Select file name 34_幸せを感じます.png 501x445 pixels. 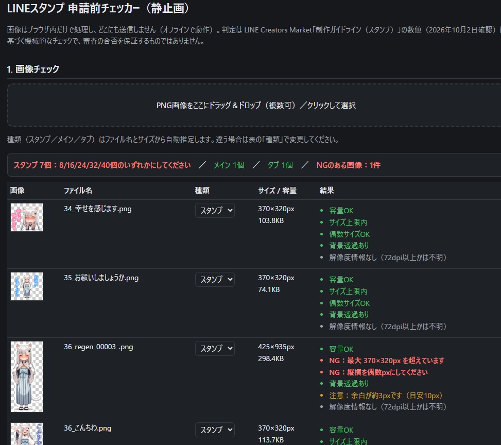click(x=97, y=209)
